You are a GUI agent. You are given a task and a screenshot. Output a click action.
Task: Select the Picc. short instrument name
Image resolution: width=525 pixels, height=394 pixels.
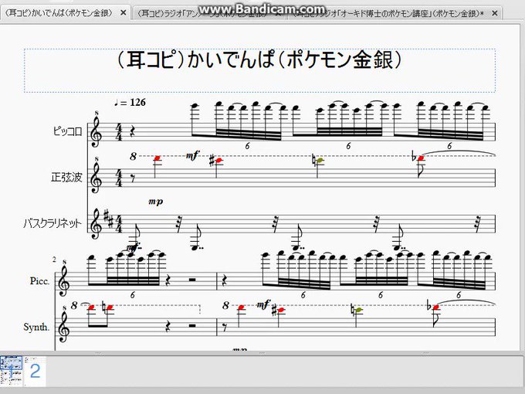tap(39, 280)
